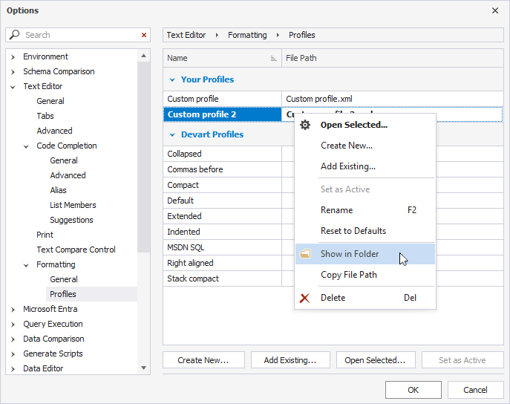Choose Copy File Path from context menu

(348, 275)
